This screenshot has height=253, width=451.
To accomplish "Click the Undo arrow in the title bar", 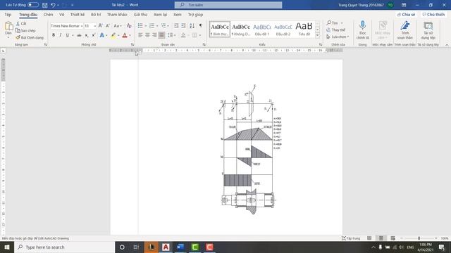I will 53,5.
